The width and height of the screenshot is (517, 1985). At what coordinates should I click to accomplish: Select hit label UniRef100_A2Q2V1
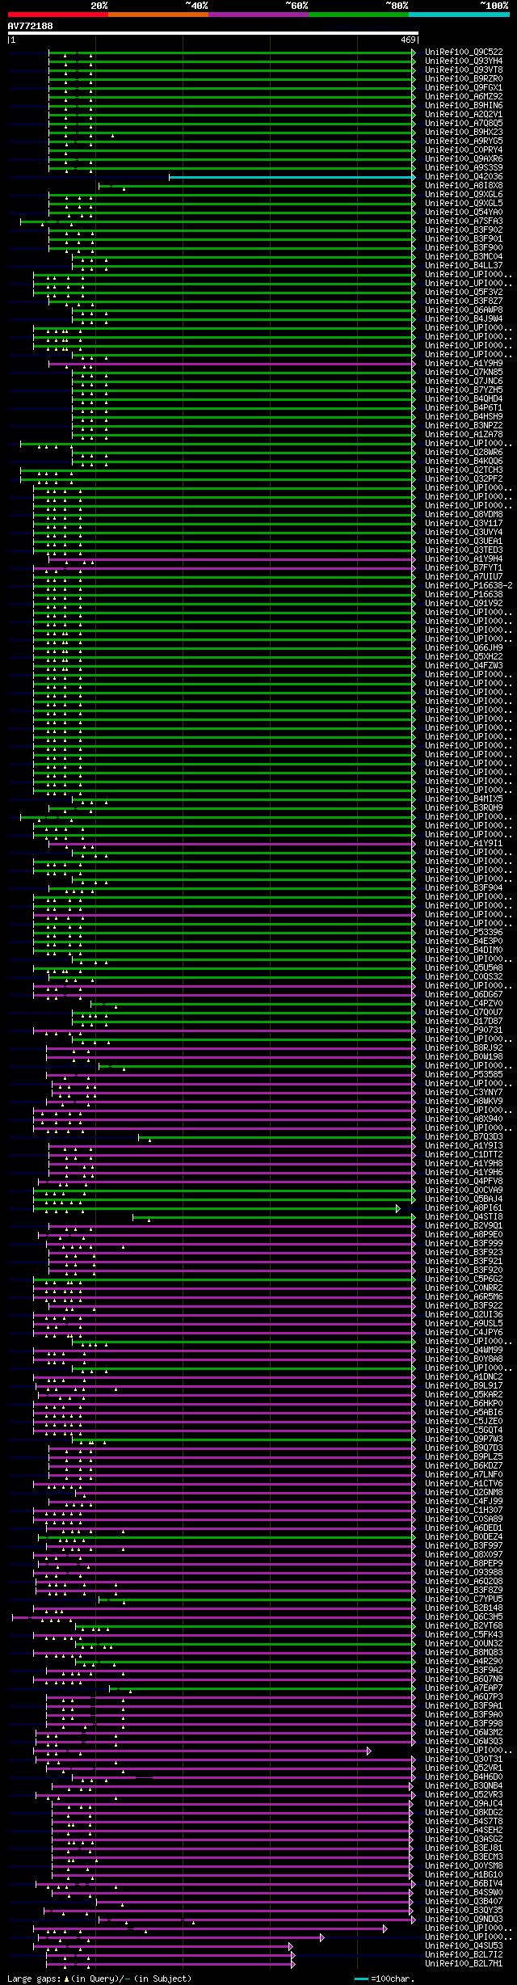(x=464, y=114)
